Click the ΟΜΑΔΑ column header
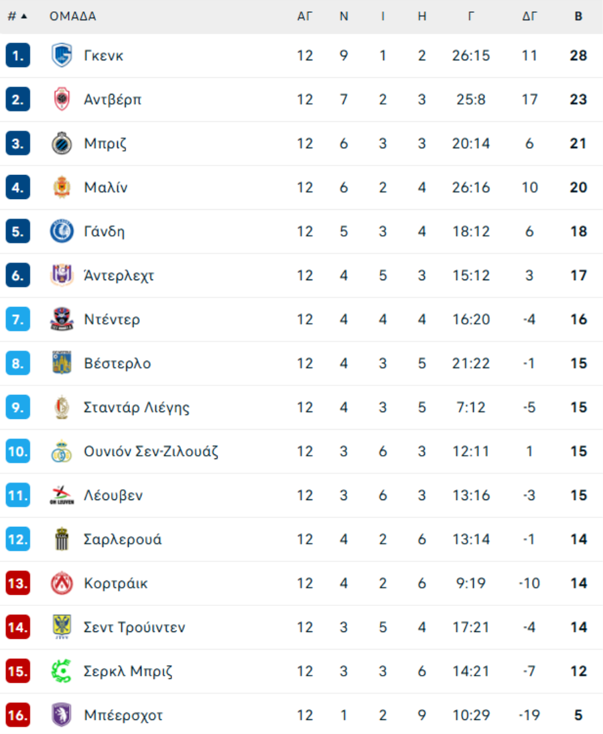This screenshot has width=603, height=734. coord(72,16)
